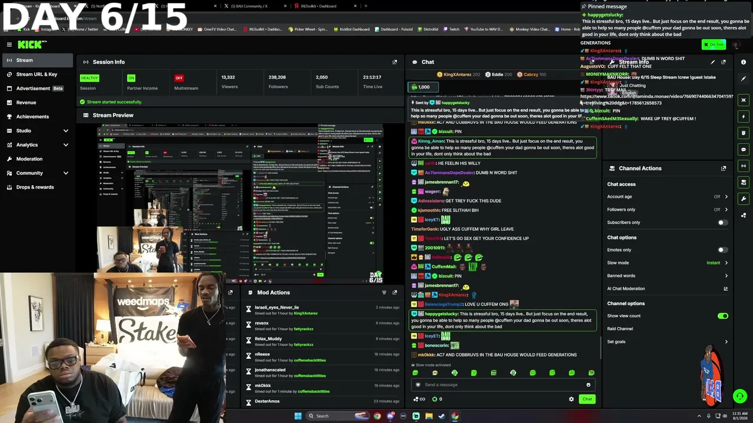This screenshot has height=423, width=753.
Task: Pop out the Stream Info panel
Action: 724,62
